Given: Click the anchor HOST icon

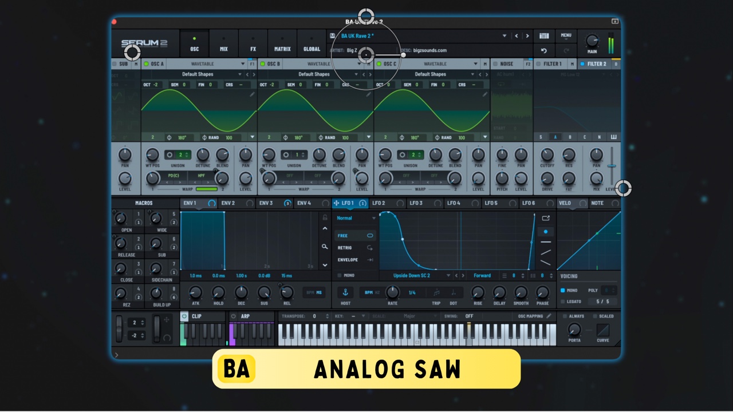Looking at the screenshot, I should pyautogui.click(x=345, y=292).
